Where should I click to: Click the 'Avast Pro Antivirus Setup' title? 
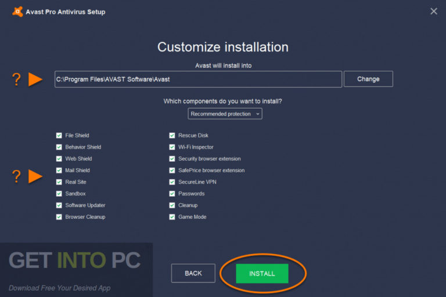[x=66, y=12]
